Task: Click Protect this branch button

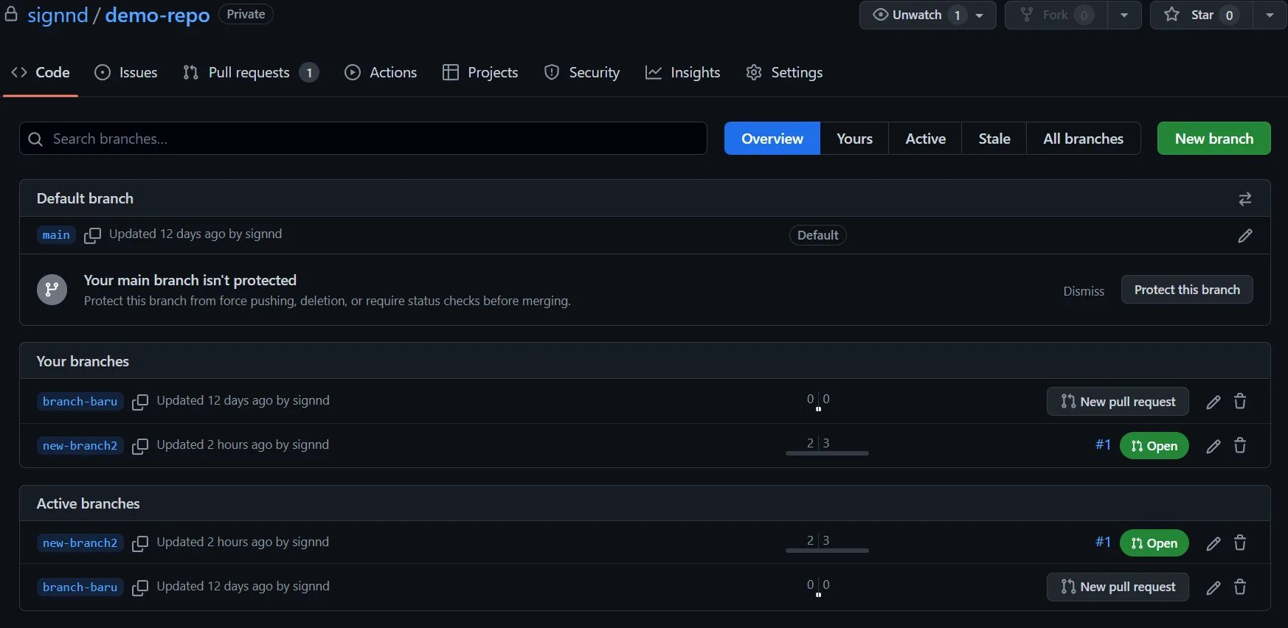Action: pyautogui.click(x=1187, y=290)
